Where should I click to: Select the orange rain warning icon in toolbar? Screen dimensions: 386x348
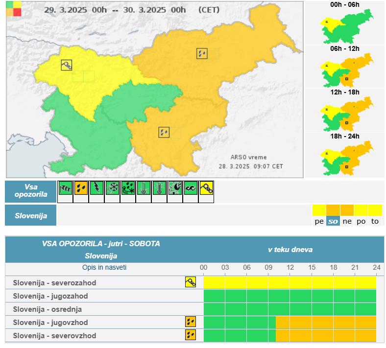(x=81, y=188)
